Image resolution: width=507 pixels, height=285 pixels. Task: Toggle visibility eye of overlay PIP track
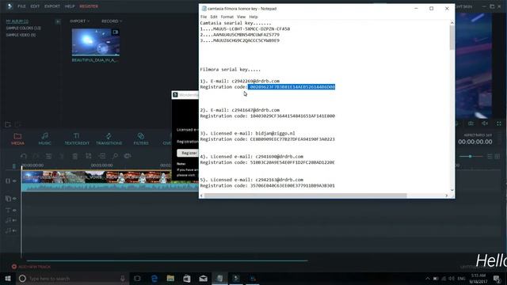pyautogui.click(x=14, y=199)
